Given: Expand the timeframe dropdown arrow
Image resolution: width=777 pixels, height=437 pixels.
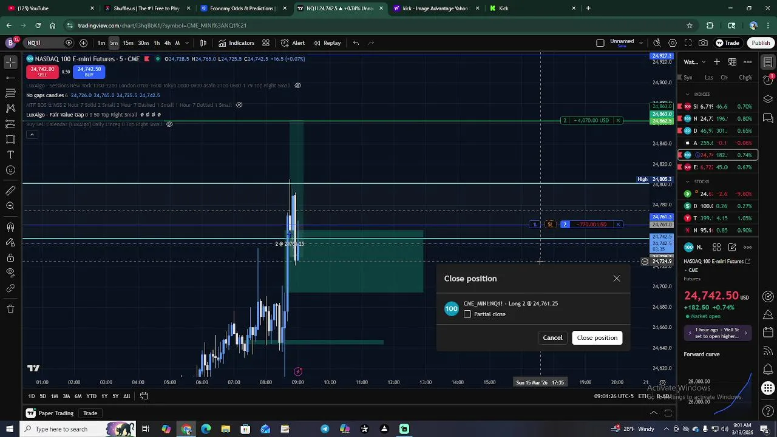Looking at the screenshot, I should (x=187, y=43).
